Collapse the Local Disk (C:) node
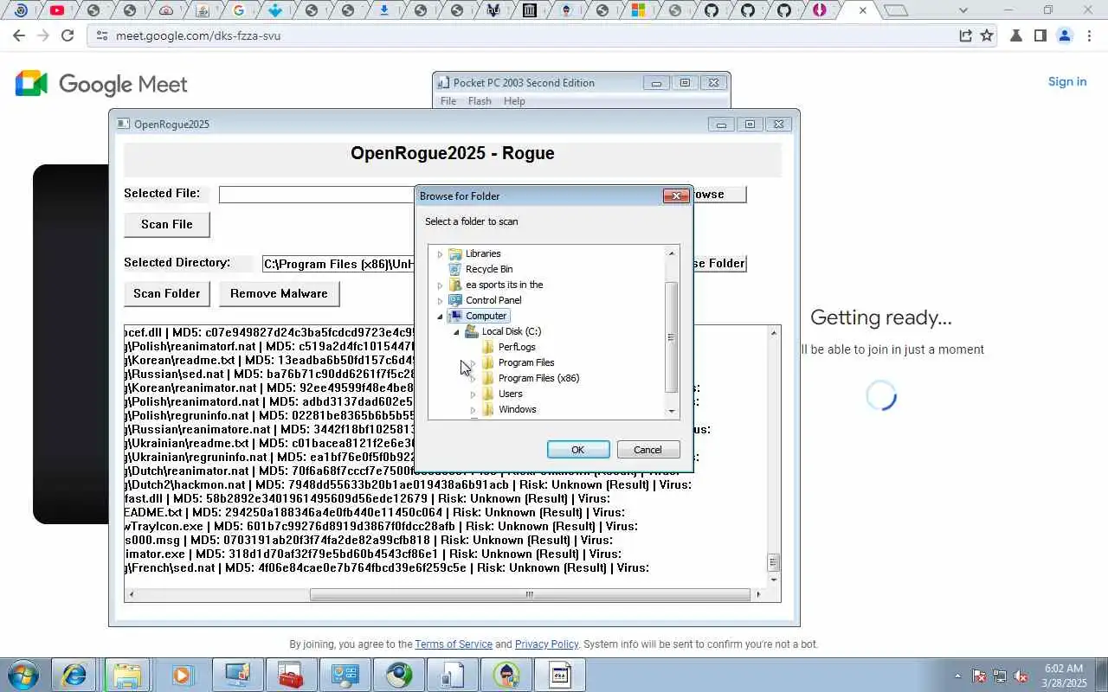 (456, 332)
